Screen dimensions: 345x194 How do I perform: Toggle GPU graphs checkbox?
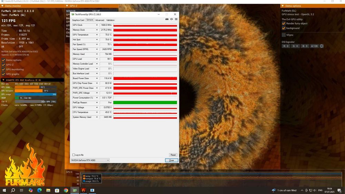[3, 74]
